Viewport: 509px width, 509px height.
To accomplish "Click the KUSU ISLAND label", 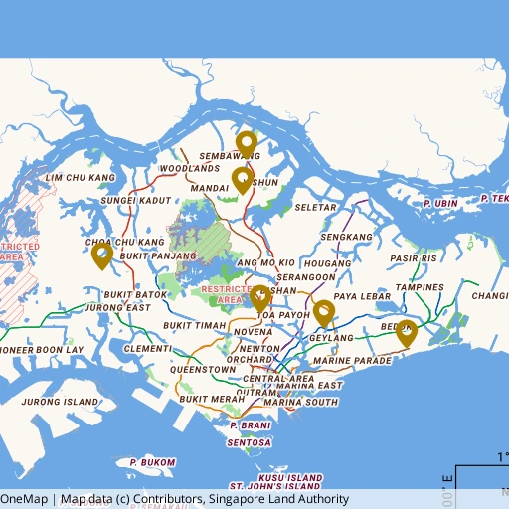I will [x=290, y=478].
